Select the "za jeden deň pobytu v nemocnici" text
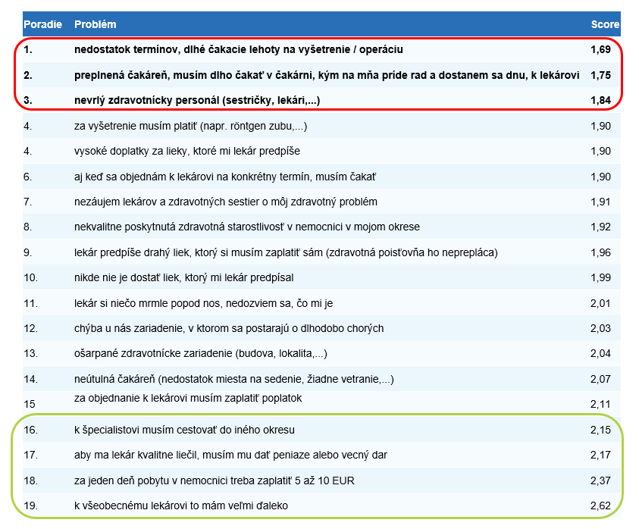The image size is (639, 529). 214,480
